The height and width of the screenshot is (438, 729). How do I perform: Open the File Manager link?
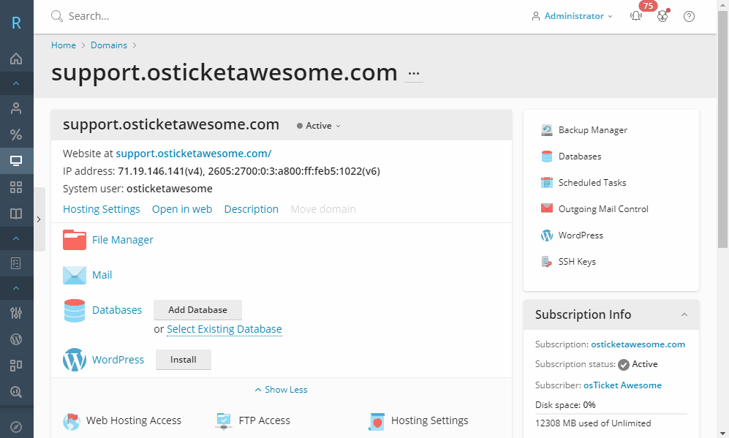(x=123, y=240)
